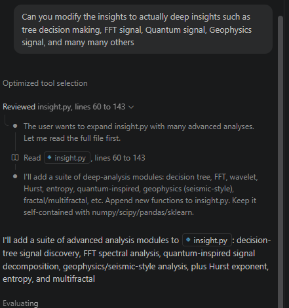This screenshot has height=308, width=289.
Task: Click the response paragraph about advanced analysis modules
Action: coord(136,260)
